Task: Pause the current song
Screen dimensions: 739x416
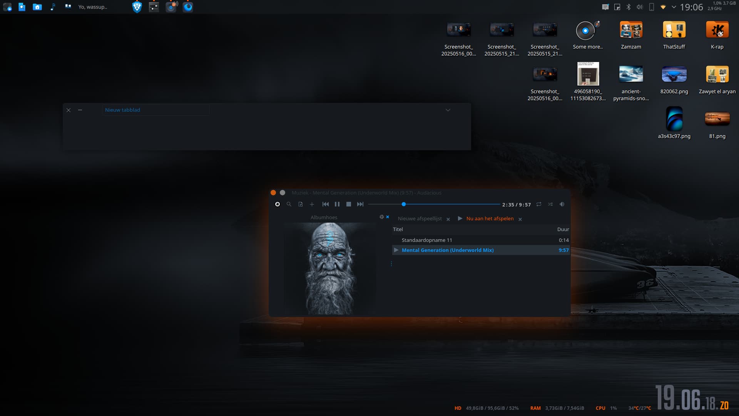Action: 337,204
